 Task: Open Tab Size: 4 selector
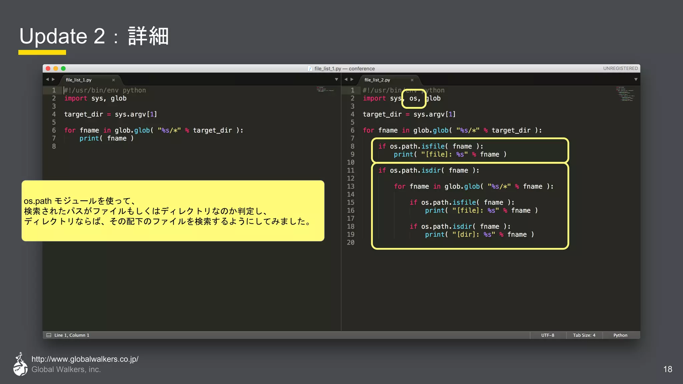point(584,335)
